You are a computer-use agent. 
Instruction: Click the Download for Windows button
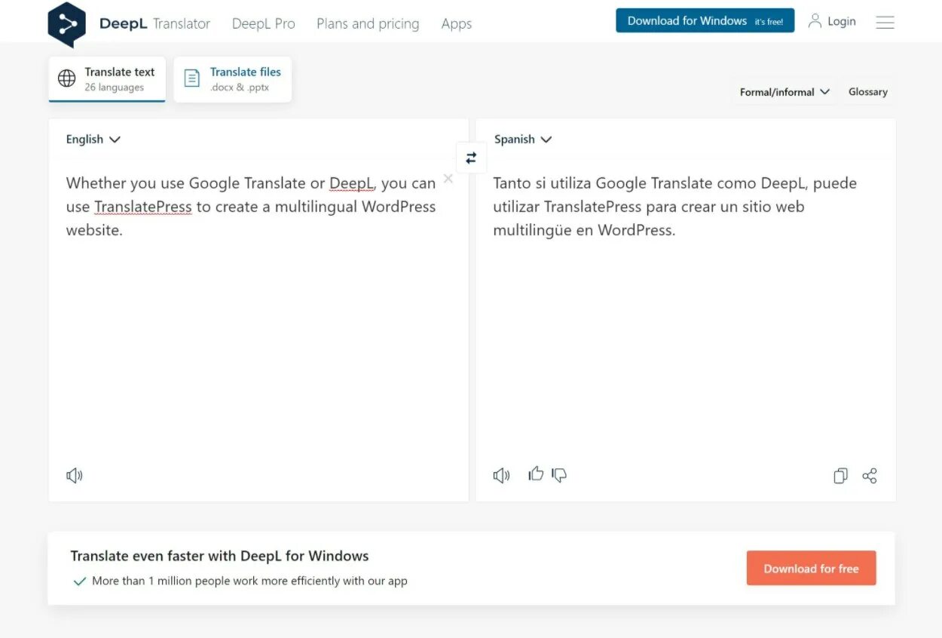coord(705,21)
